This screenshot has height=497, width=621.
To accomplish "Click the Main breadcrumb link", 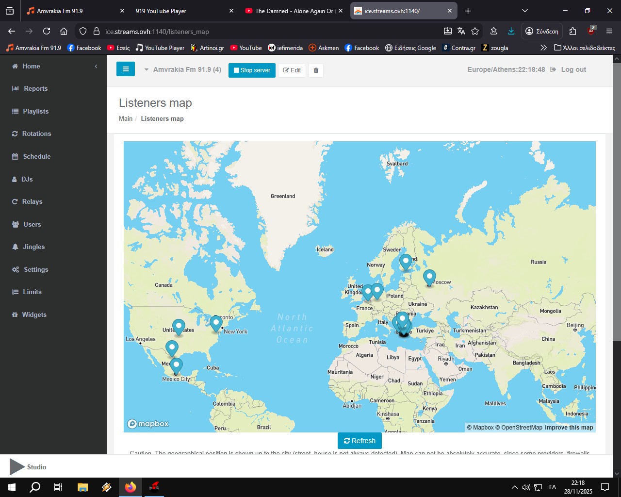I will [126, 118].
